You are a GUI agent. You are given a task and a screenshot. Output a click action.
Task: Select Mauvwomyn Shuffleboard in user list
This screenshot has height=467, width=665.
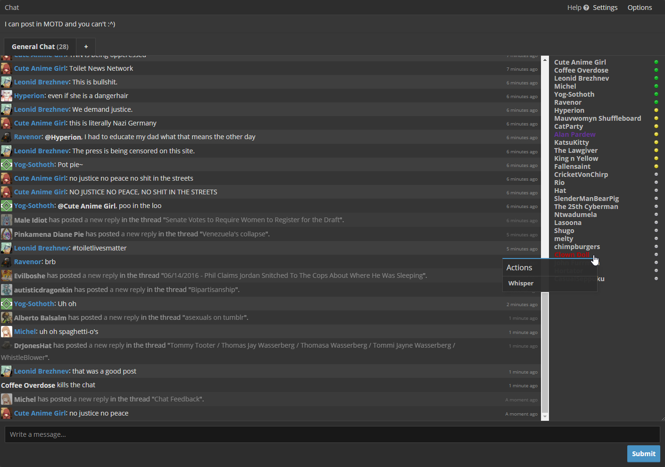(598, 118)
